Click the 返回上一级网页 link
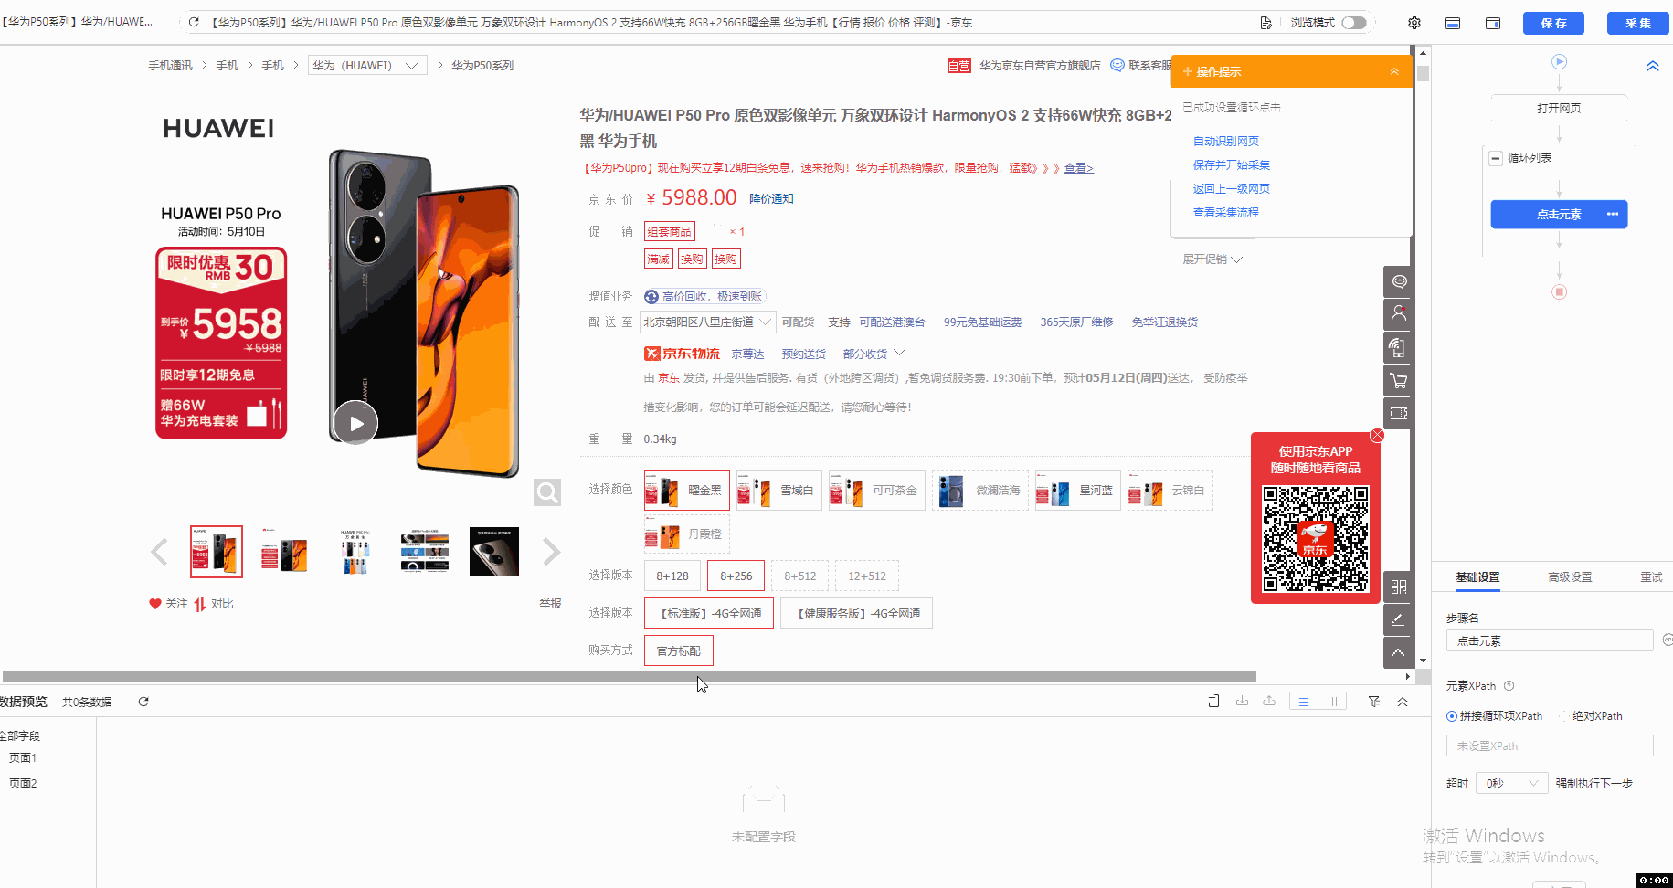This screenshot has width=1673, height=888. tap(1232, 188)
